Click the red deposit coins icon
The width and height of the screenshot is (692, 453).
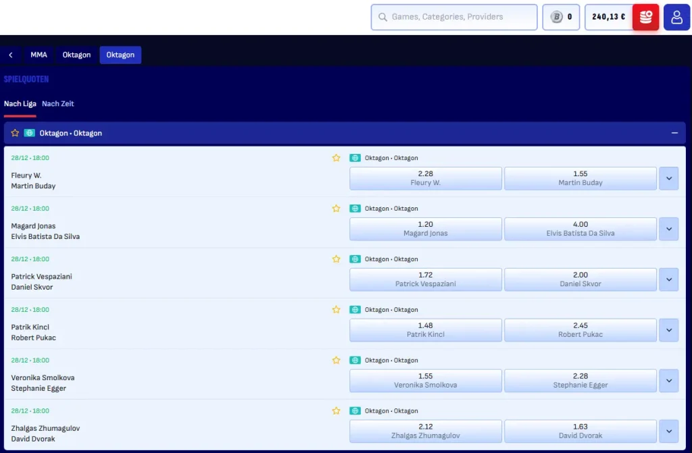click(x=645, y=18)
